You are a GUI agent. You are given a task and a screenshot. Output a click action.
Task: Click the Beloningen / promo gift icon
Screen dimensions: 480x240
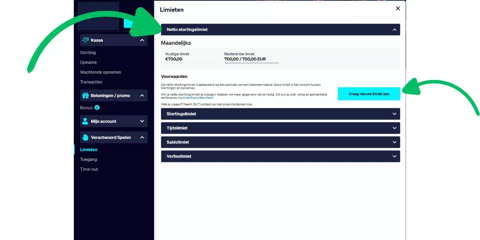(85, 96)
